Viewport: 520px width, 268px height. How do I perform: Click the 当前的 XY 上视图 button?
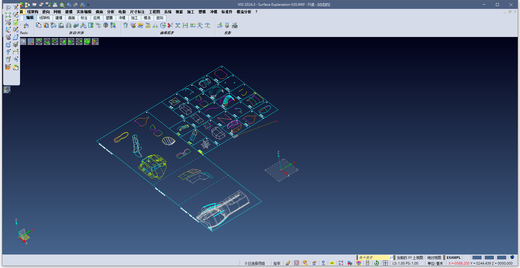coord(410,257)
